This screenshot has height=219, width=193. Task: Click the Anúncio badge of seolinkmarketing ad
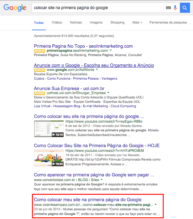click(39, 51)
